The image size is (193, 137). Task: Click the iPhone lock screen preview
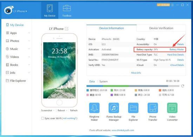point(59,70)
